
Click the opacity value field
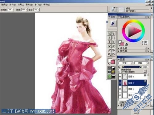10,10
